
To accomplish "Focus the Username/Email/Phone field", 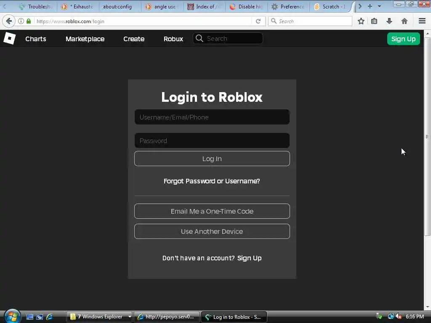I will tap(212, 117).
